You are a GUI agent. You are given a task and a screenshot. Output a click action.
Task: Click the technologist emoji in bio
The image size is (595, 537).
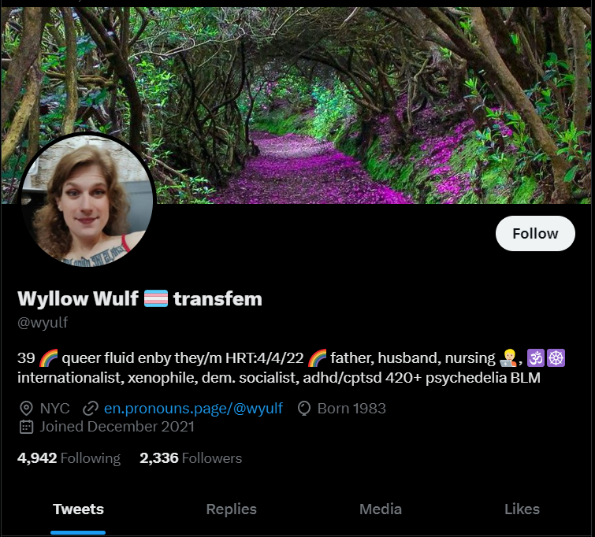(508, 358)
